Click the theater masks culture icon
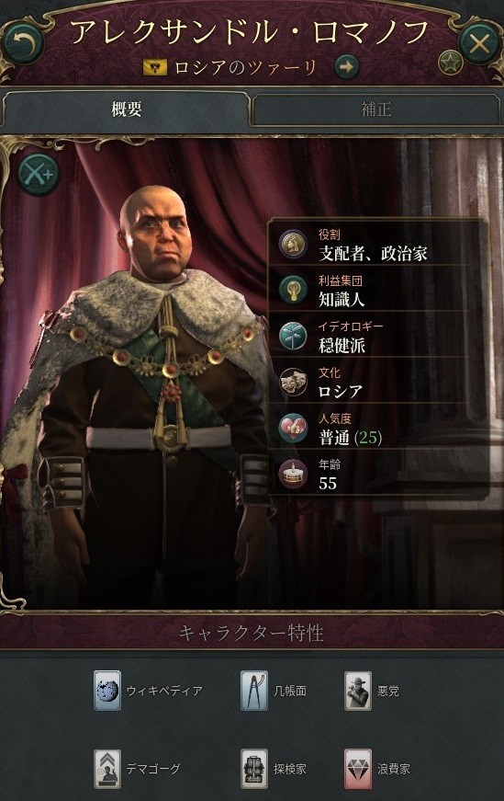Viewport: 504px width, 801px height. [x=293, y=382]
